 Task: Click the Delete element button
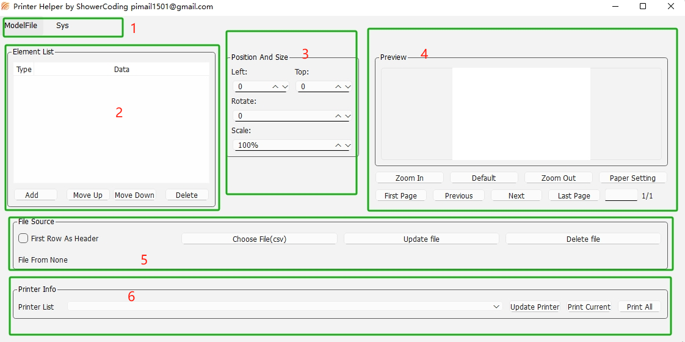[187, 195]
